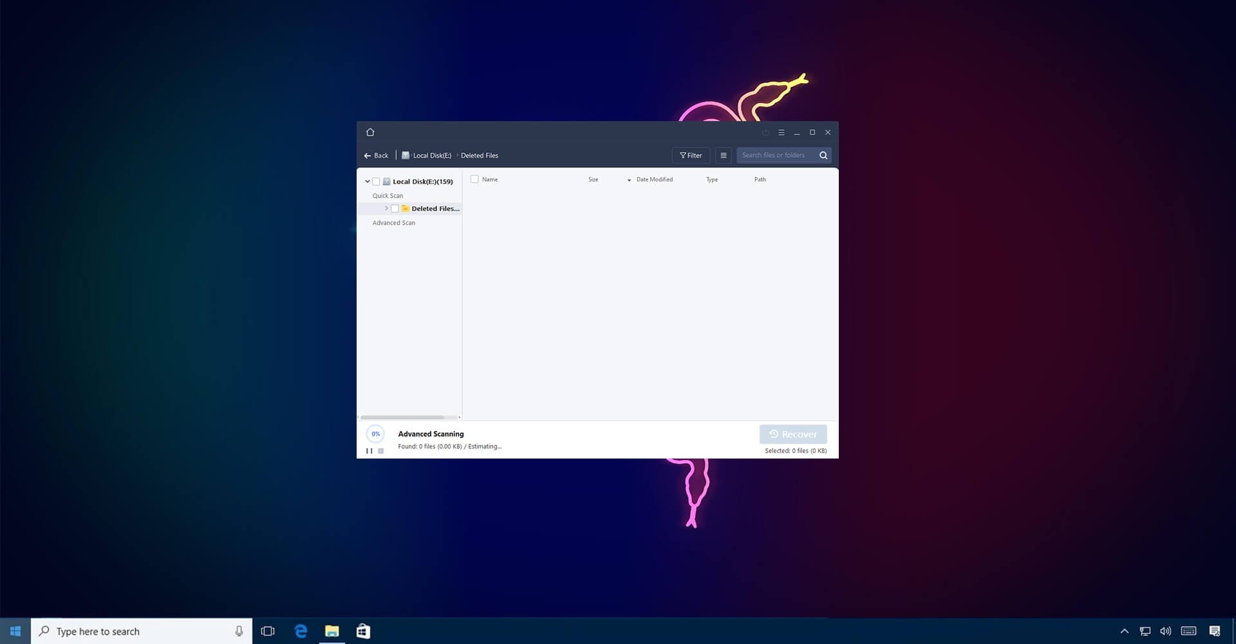
Task: Stop the advanced scanning
Action: click(x=381, y=451)
